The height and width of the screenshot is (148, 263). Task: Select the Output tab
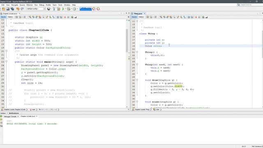coord(3,113)
